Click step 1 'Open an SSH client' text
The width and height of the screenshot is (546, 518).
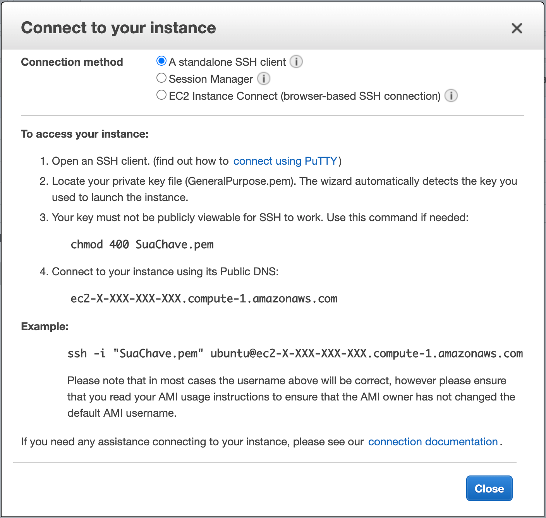(x=191, y=161)
